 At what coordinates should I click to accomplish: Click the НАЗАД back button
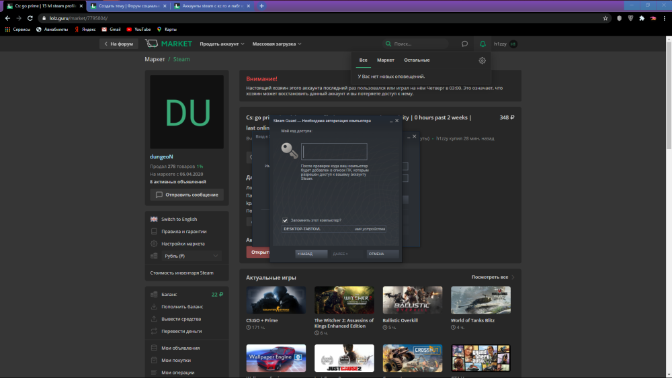[311, 254]
